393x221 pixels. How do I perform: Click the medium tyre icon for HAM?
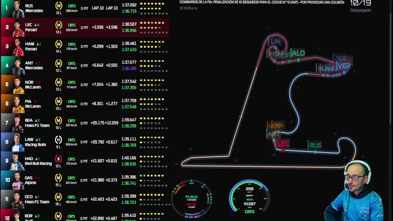[59, 44]
